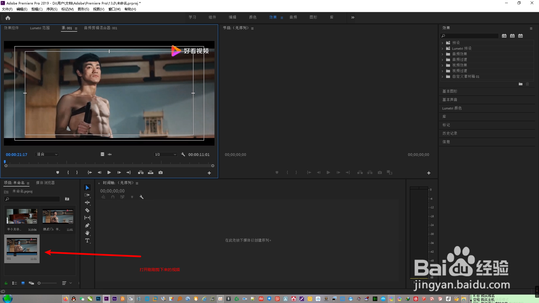Viewport: 539px width, 303px height.
Task: Click Find from bin icon in Project panel
Action: pos(67,199)
